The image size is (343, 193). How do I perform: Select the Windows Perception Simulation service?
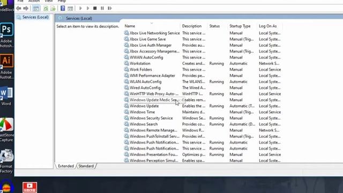[x=154, y=161]
